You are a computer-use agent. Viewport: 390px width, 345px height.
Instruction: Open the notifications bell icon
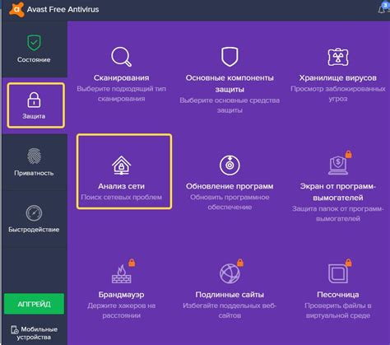[383, 8]
